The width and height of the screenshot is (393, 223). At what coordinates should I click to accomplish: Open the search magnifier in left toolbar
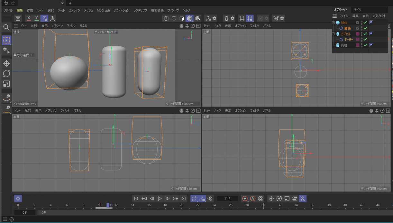tap(6, 27)
